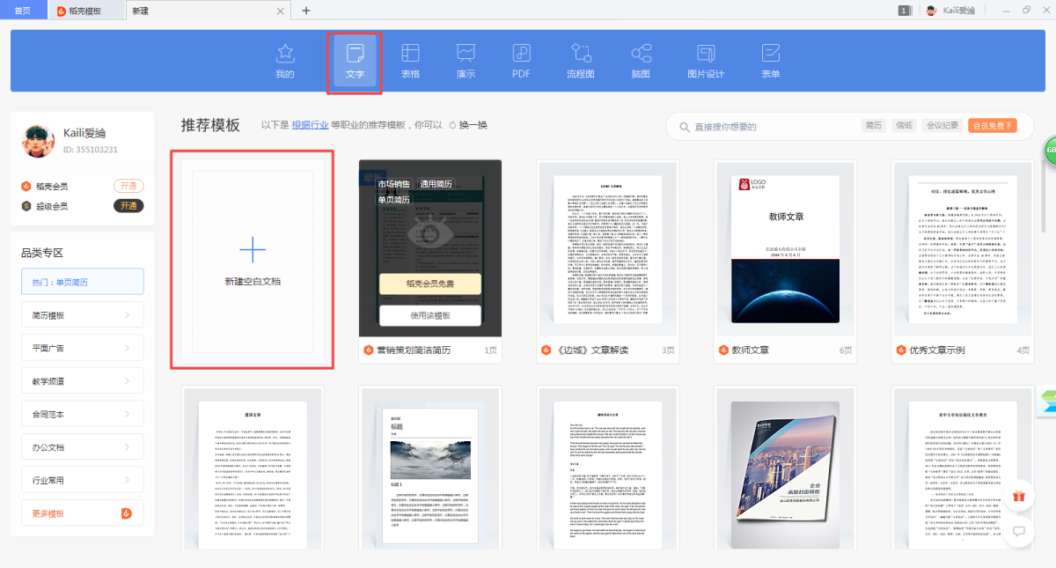Select the 演示 presentation icon
This screenshot has width=1056, height=568.
466,62
